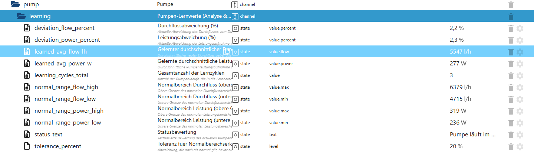
Task: Click value 5547 l/h
Action: [460, 52]
